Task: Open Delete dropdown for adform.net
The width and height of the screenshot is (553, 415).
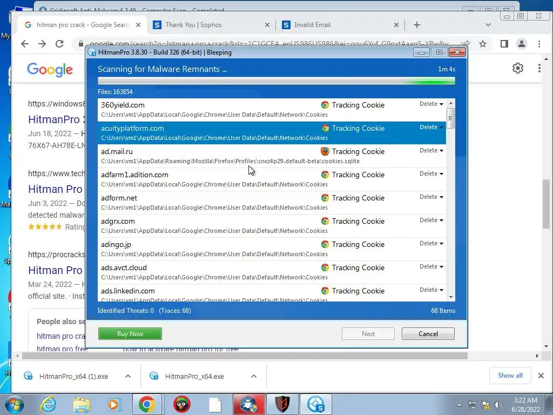Action: [431, 197]
